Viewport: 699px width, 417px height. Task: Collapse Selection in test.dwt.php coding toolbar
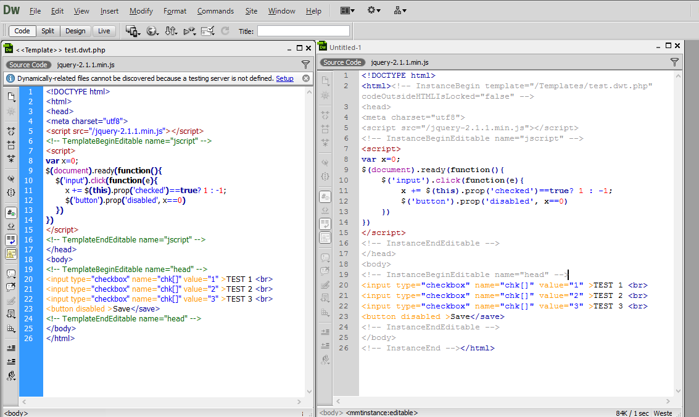point(11,145)
